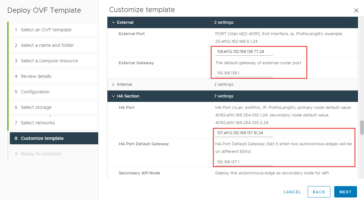The height and width of the screenshot is (200, 364).
Task: Click the HA Port Default Gateway field
Action: coord(244,162)
